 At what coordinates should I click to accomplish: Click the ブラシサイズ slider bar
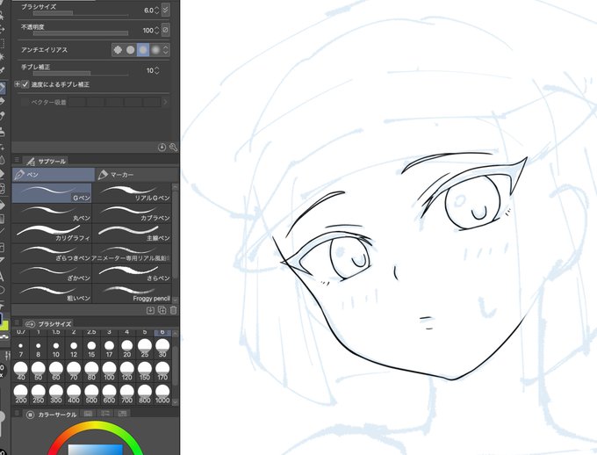tap(81, 14)
